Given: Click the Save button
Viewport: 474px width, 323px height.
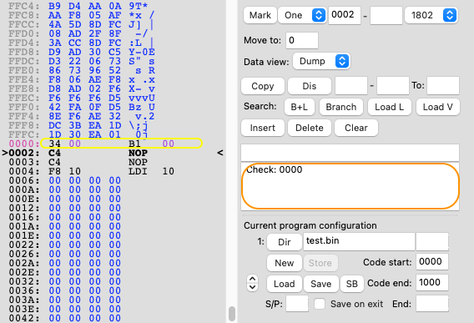Looking at the screenshot, I should click(x=320, y=284).
